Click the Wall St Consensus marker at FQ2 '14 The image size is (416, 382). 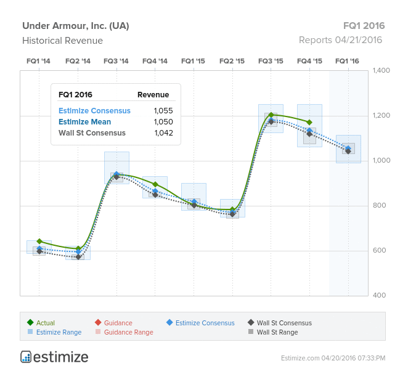tap(78, 257)
